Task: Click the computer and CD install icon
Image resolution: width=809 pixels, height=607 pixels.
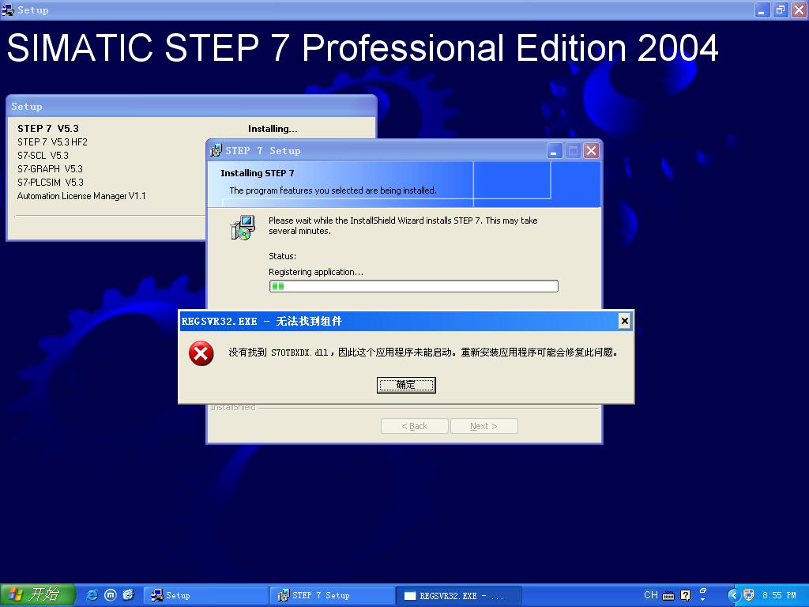Action: pos(242,228)
